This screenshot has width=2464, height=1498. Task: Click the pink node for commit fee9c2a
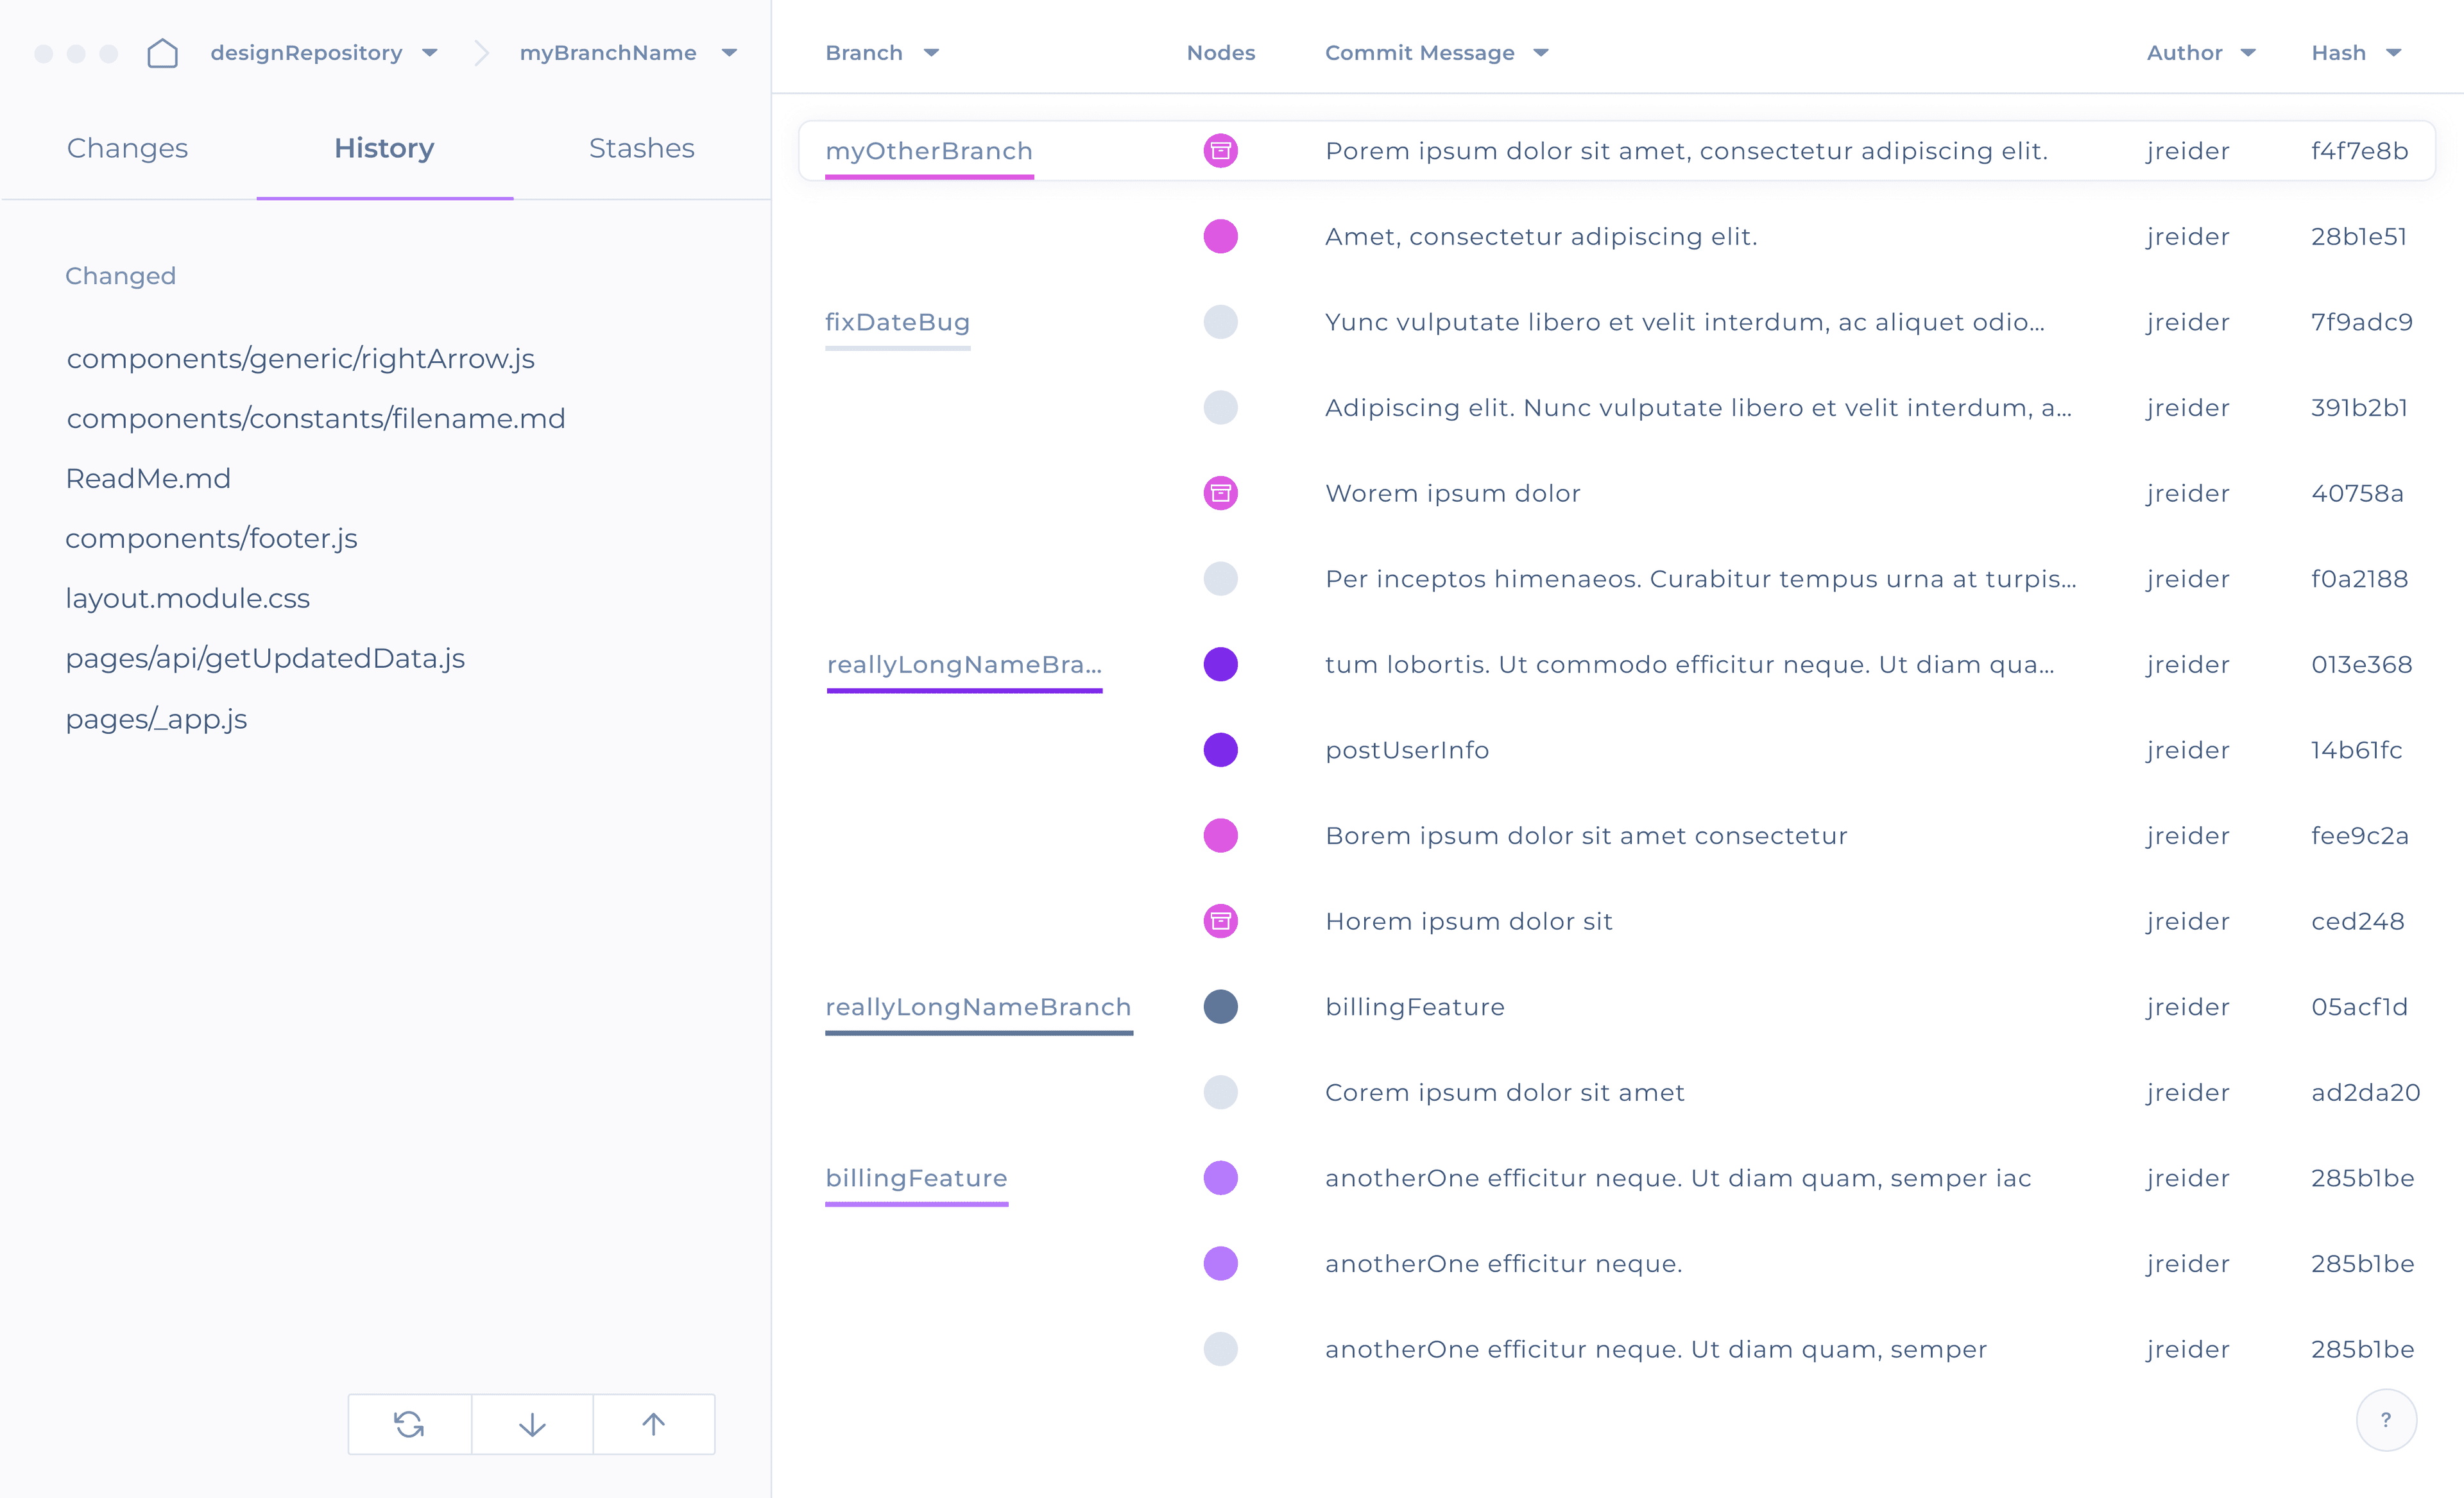click(x=1220, y=835)
